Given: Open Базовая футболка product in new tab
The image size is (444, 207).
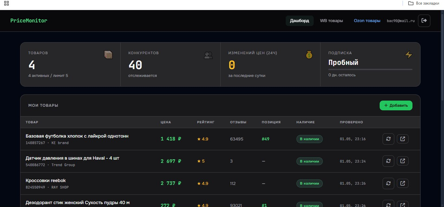Looking at the screenshot, I should click(403, 139).
